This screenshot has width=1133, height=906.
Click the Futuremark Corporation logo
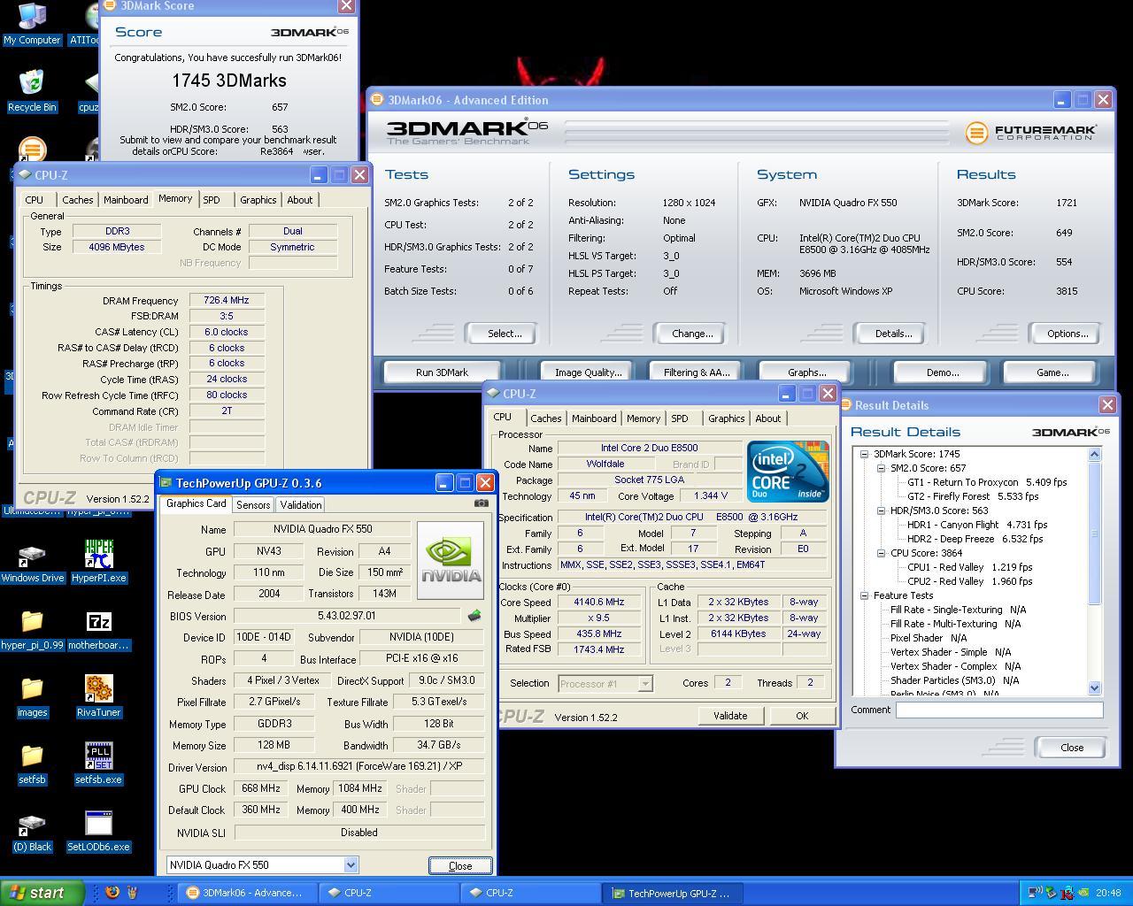[x=1031, y=133]
